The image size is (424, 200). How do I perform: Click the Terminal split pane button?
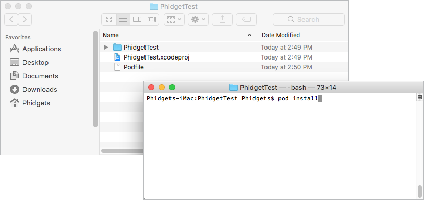(x=420, y=98)
